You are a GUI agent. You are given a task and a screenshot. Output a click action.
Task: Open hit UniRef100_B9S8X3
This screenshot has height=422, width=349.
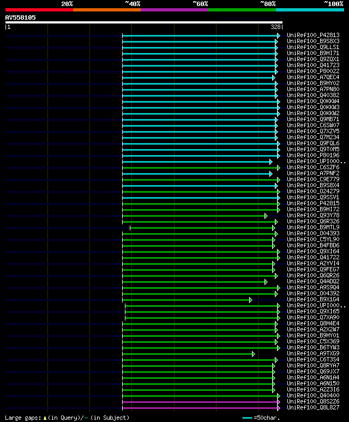[313, 41]
